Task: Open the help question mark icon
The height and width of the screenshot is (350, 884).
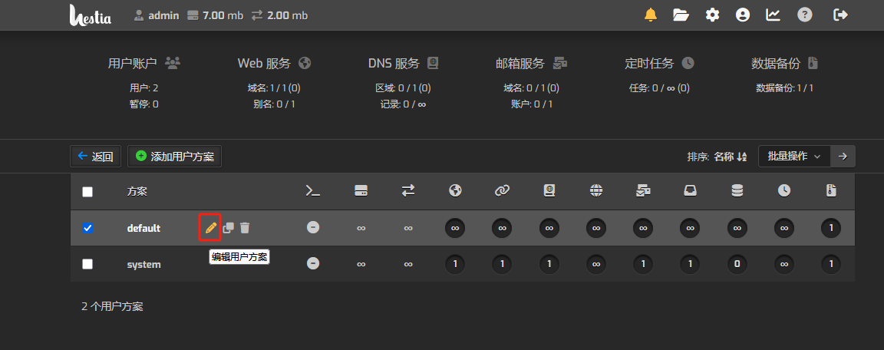Action: point(804,15)
